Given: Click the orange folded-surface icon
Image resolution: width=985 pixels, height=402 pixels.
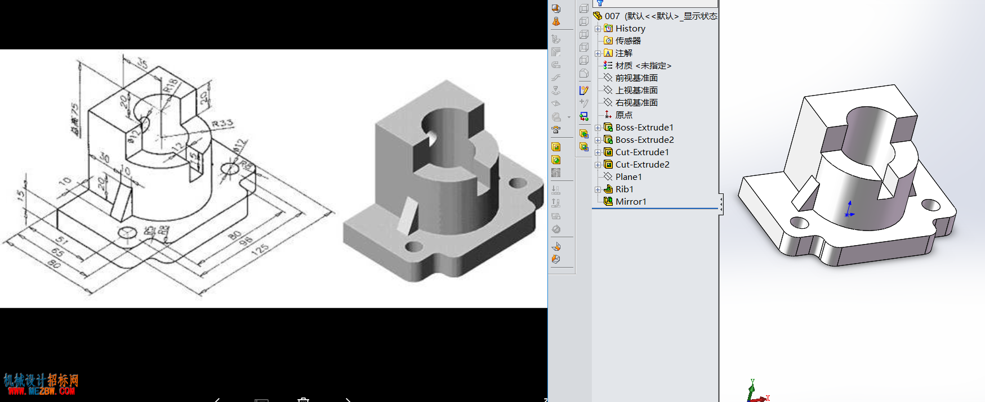Looking at the screenshot, I should tap(556, 246).
